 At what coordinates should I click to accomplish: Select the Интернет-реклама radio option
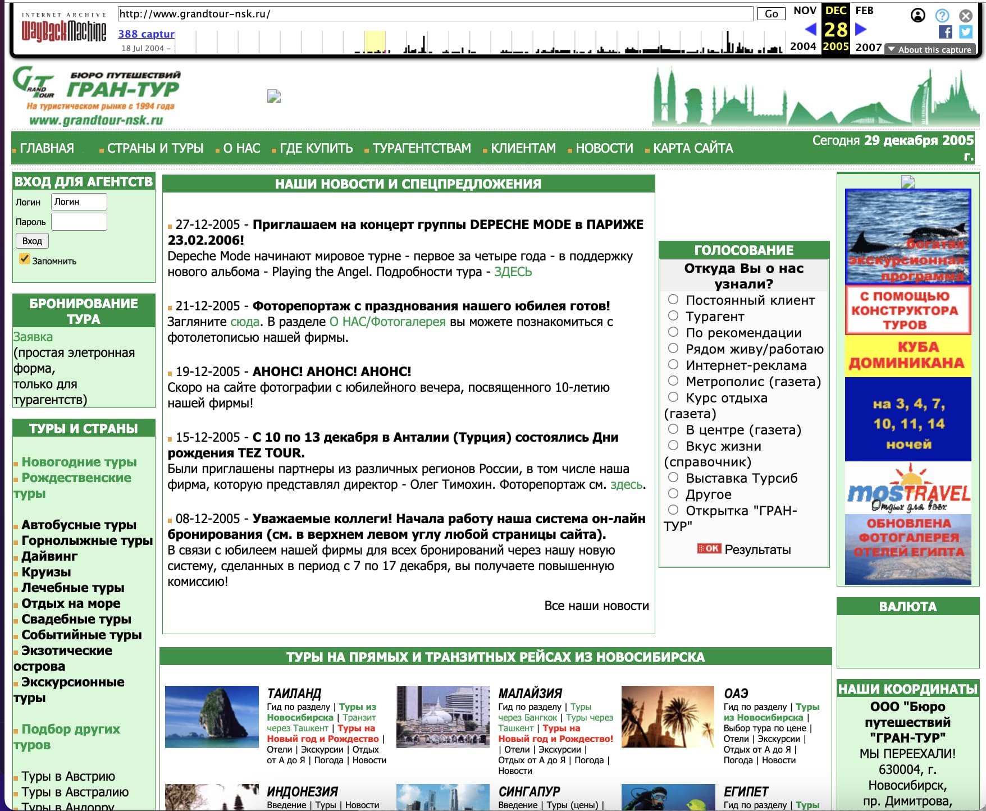[673, 365]
